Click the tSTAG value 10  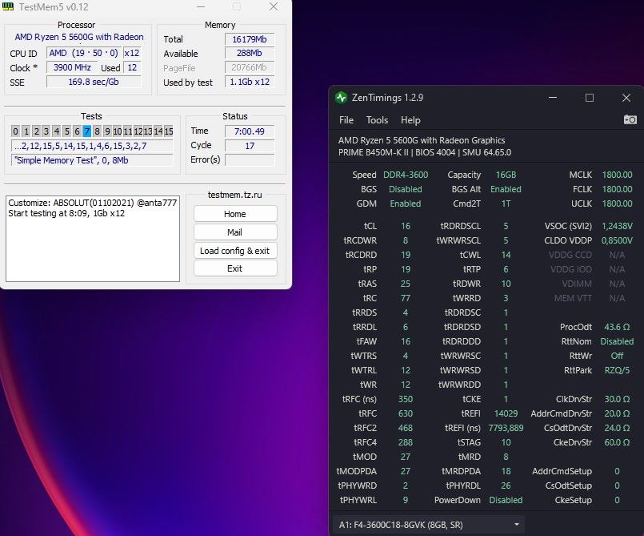pyautogui.click(x=506, y=442)
